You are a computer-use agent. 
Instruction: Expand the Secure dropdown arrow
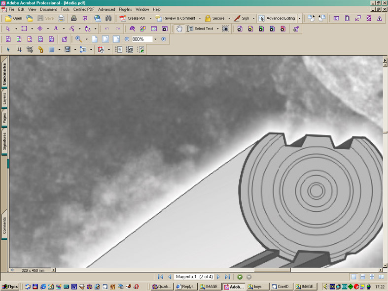[x=229, y=18]
